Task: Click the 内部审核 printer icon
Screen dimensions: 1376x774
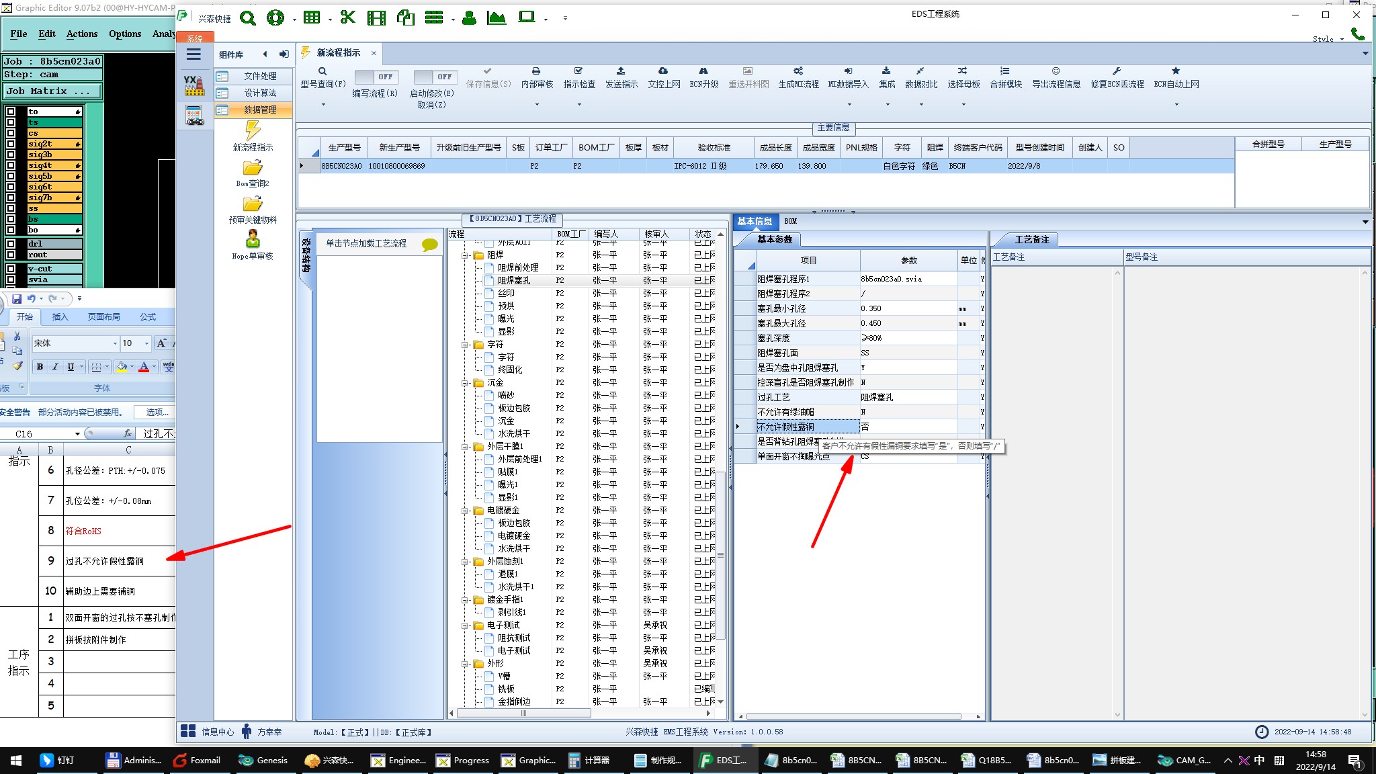Action: tap(536, 71)
